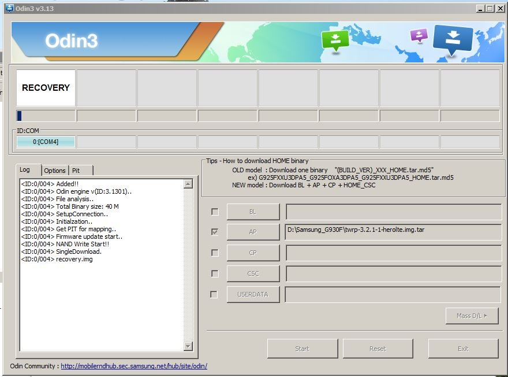
Task: Click the CP file button
Action: click(x=253, y=253)
